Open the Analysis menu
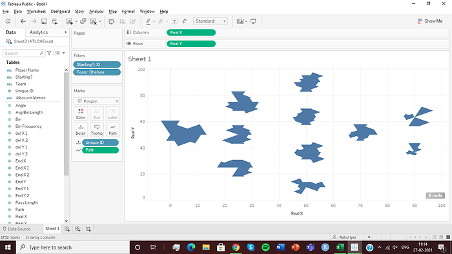The width and height of the screenshot is (452, 254). [96, 11]
